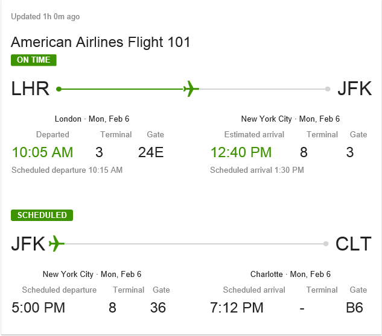Click 'Scheduled arrival 1:30 PM' text

[257, 170]
